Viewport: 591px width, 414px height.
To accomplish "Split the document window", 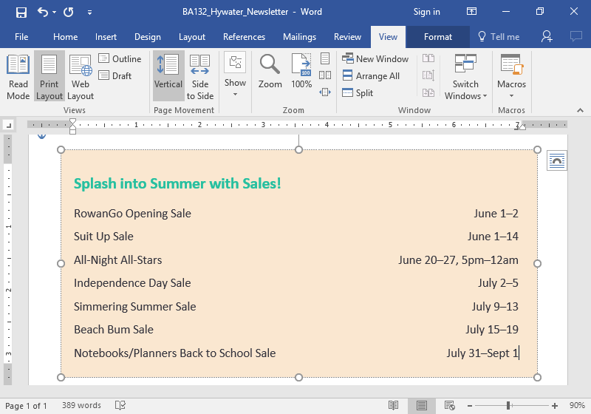I will [358, 93].
